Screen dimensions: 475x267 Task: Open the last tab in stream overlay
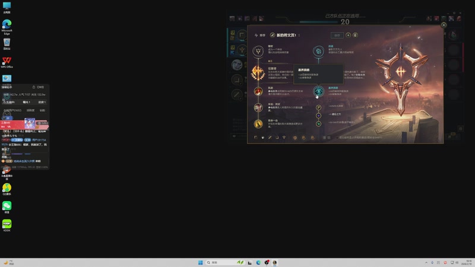tap(42, 110)
